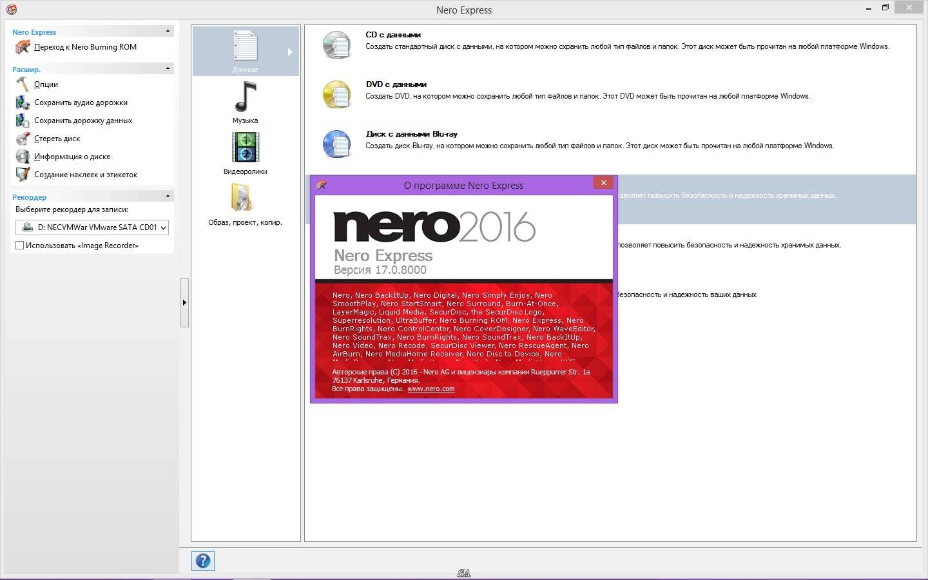The width and height of the screenshot is (928, 580).
Task: Open Nero Burning ROM via its flame icon
Action: 23,47
